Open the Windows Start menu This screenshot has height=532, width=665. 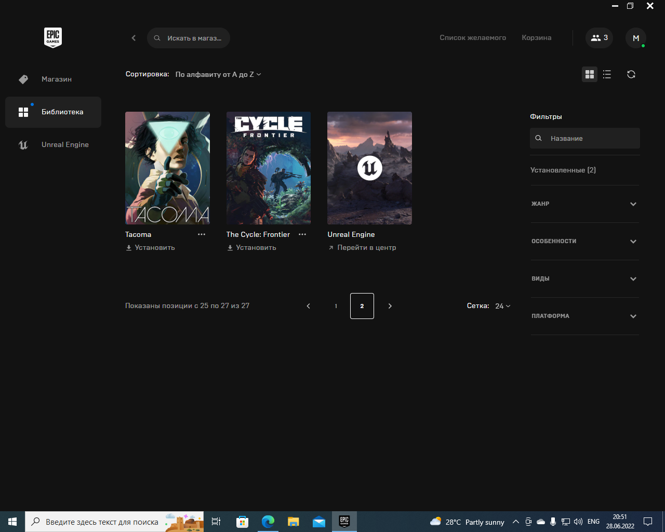[12, 522]
